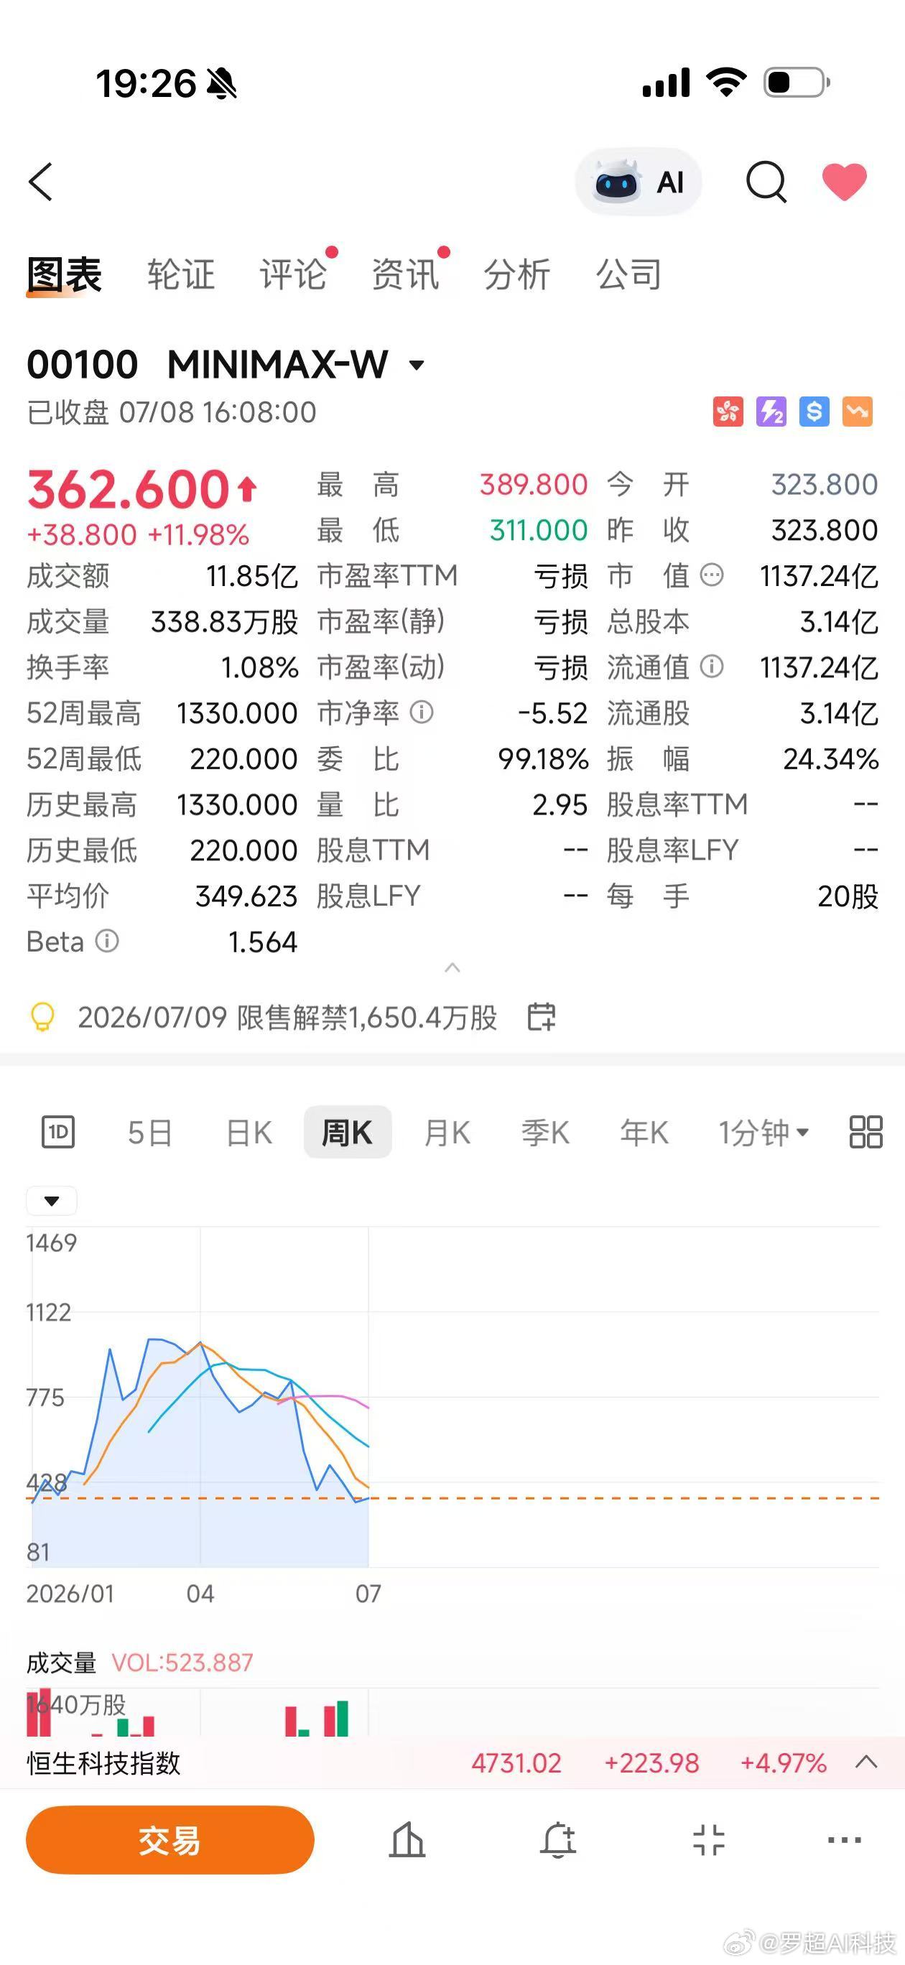
Task: Tap the price 362.600
Action: (128, 488)
